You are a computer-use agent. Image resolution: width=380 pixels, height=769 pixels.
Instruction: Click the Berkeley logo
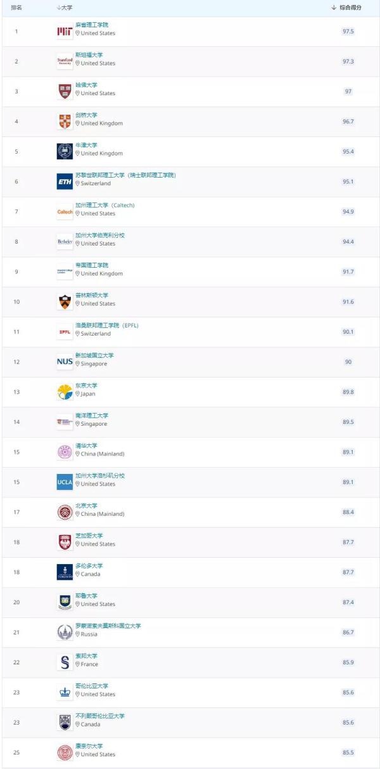65,242
